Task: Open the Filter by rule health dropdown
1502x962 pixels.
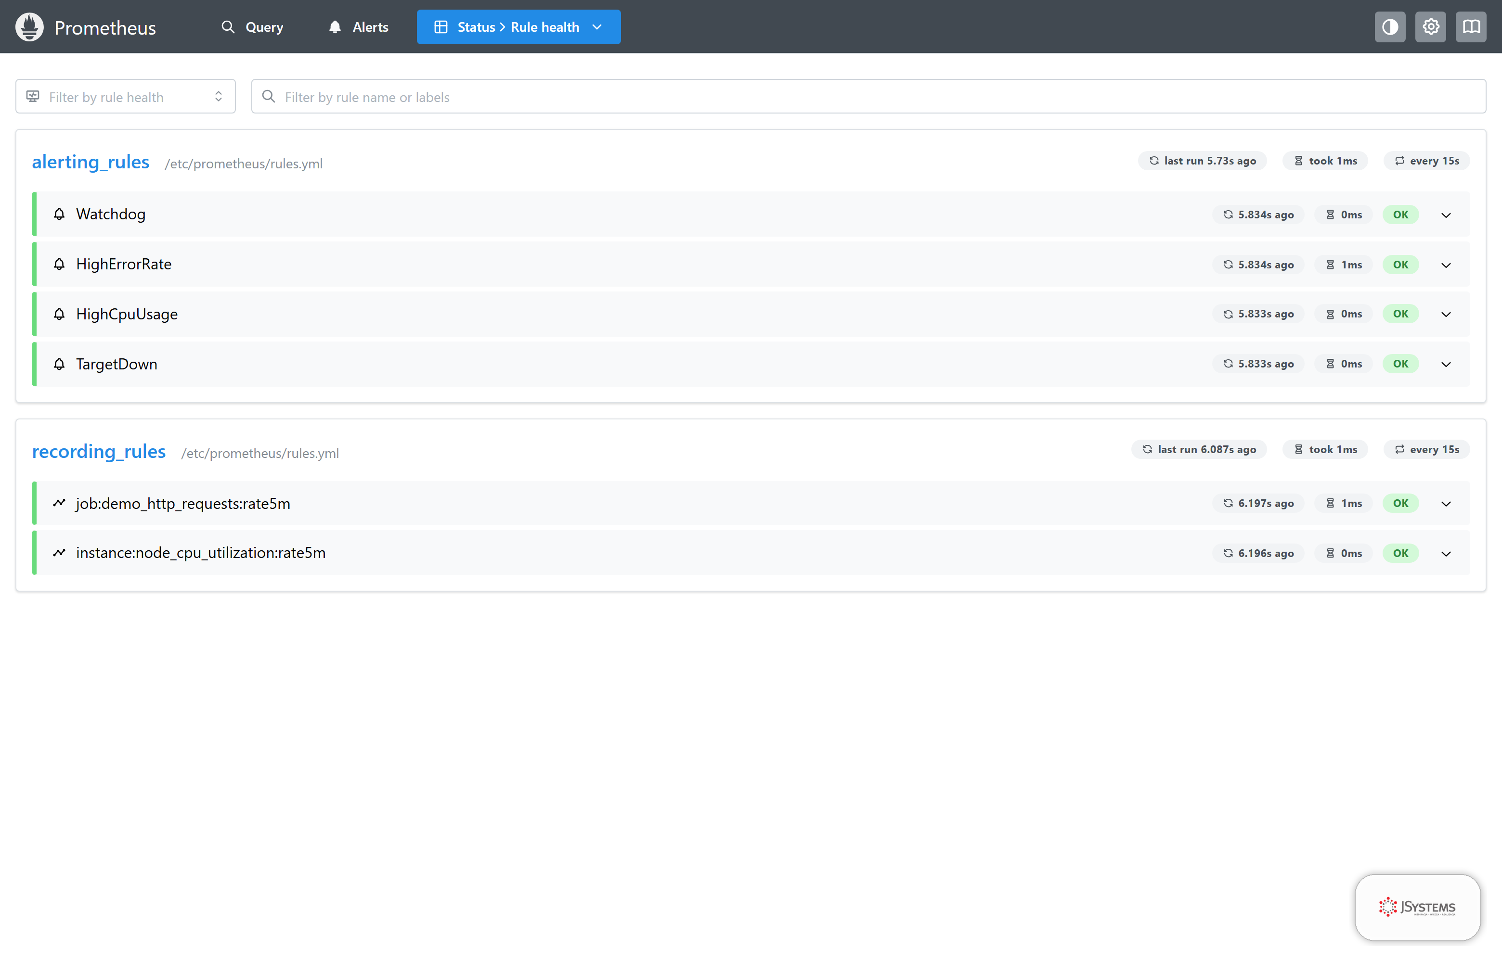Action: [126, 96]
